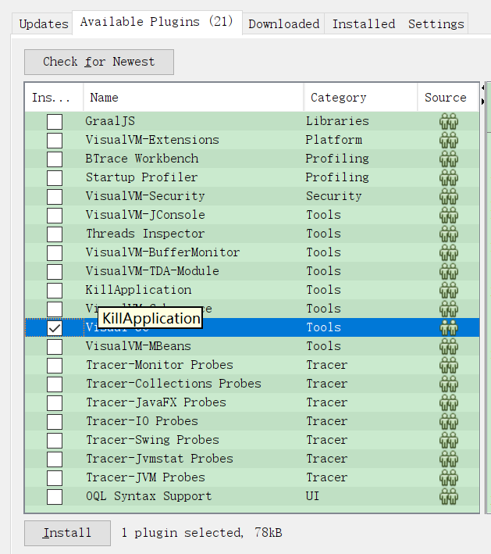Image resolution: width=491 pixels, height=554 pixels.
Task: Click the source icon for VisualVM-Extensions
Action: tap(449, 140)
